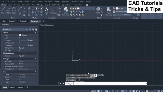Activate the Copy tool
The image size is (163, 92).
coord(29,11)
